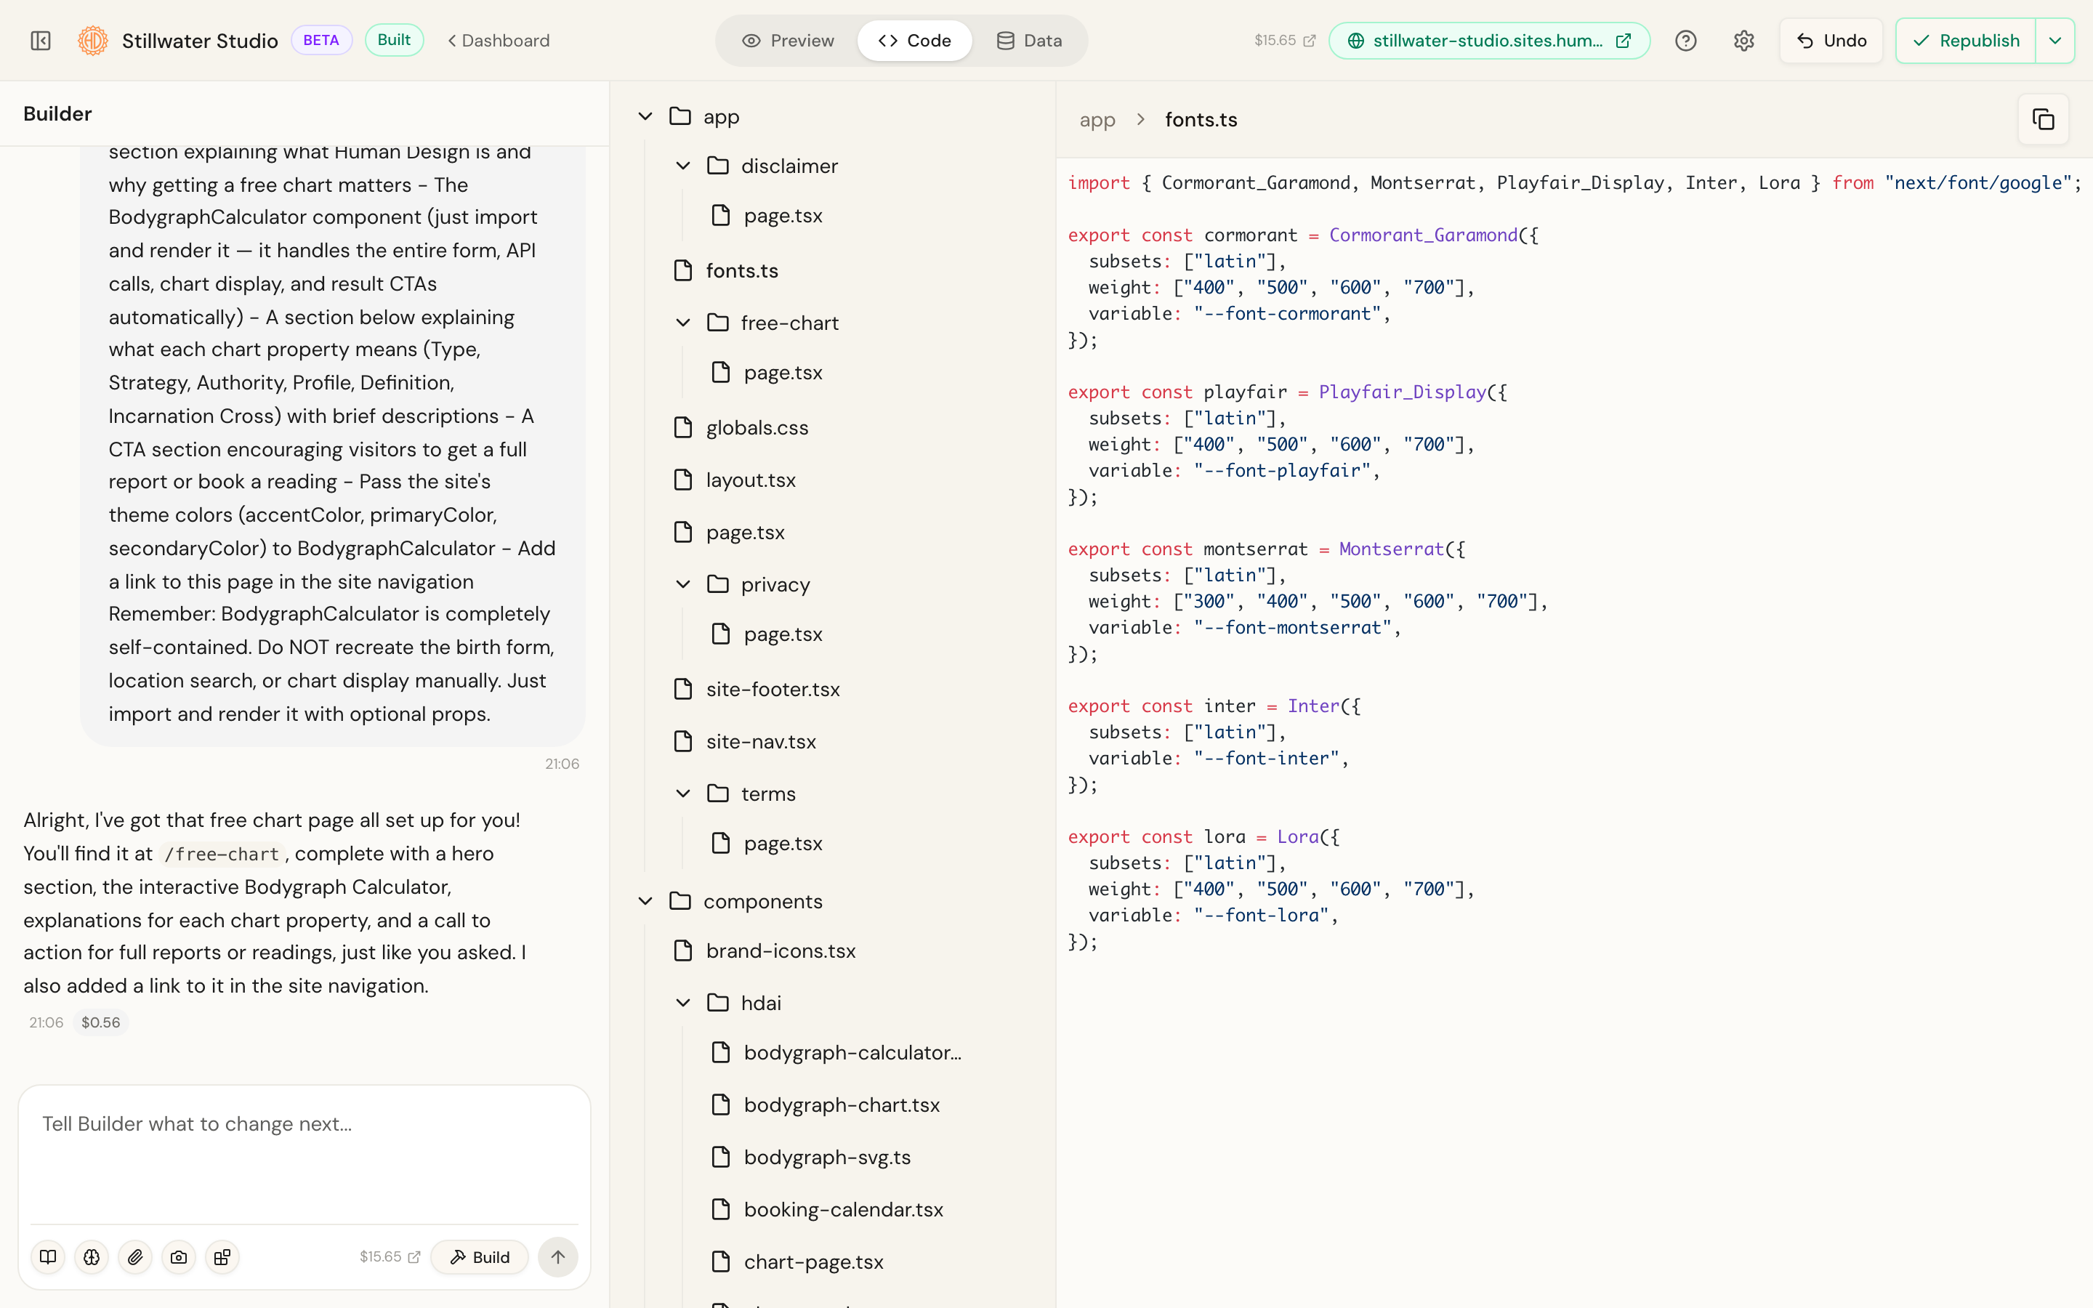
Task: Click app in the breadcrumb path
Action: coord(1097,119)
